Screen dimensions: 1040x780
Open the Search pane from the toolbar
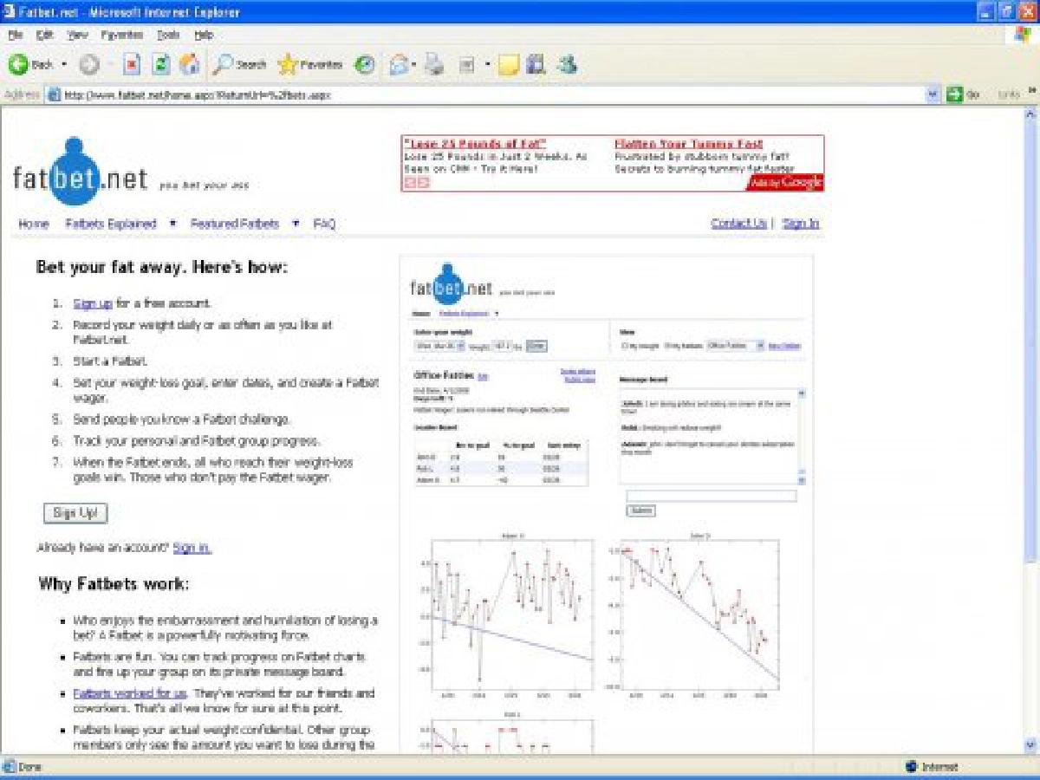tap(240, 64)
